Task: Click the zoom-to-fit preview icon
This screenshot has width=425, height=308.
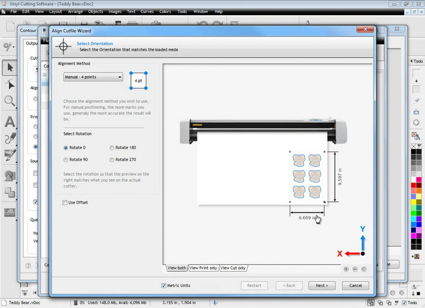Action: pyautogui.click(x=364, y=269)
